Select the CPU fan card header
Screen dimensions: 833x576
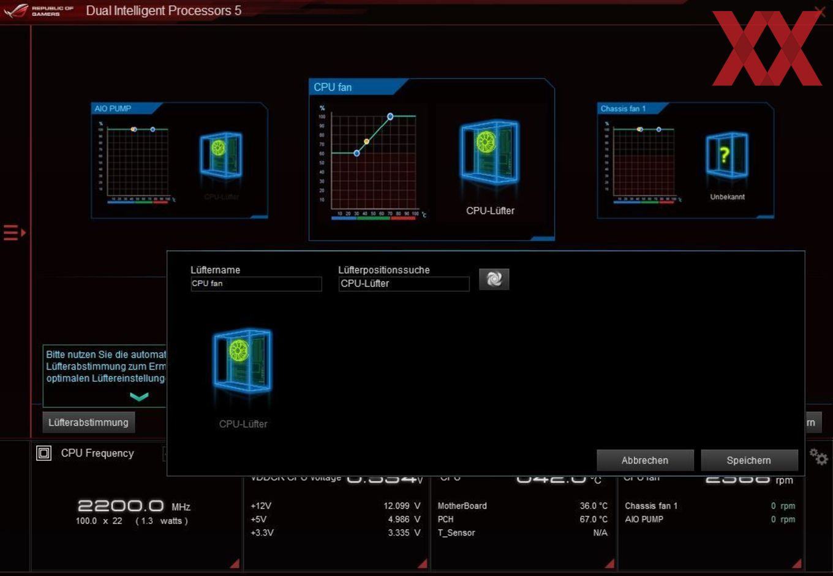358,87
